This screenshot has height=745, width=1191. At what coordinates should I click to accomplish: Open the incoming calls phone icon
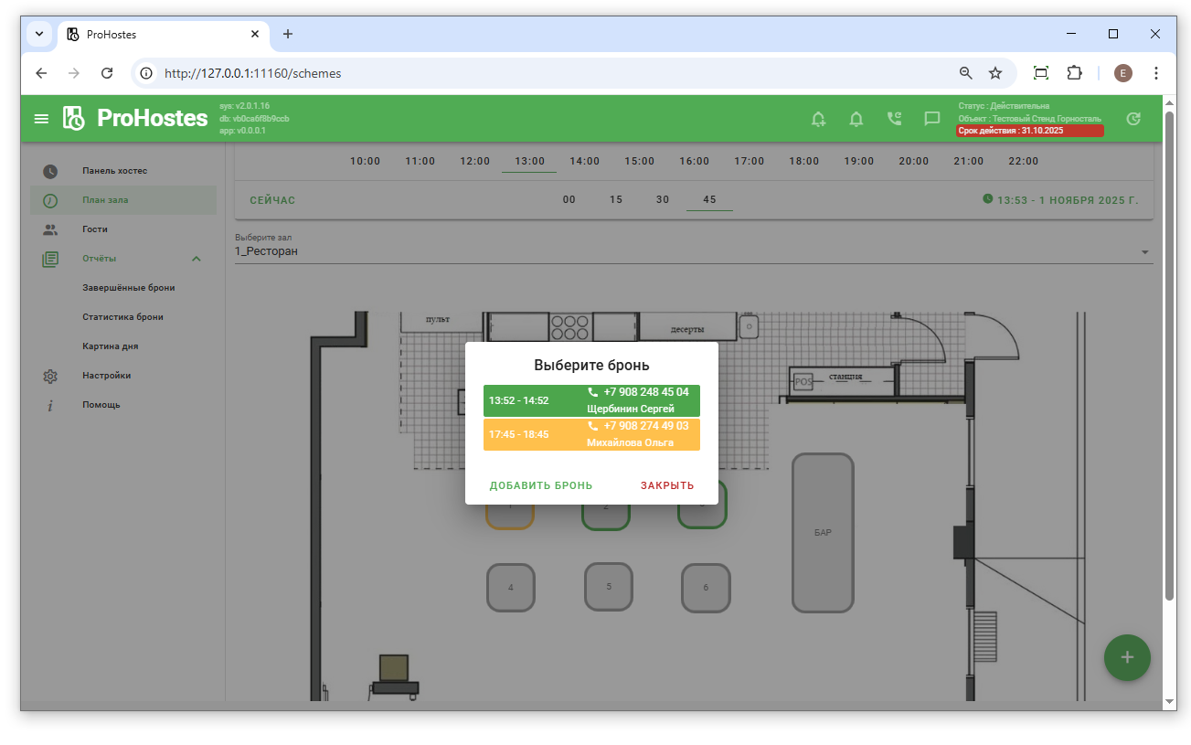(x=894, y=119)
